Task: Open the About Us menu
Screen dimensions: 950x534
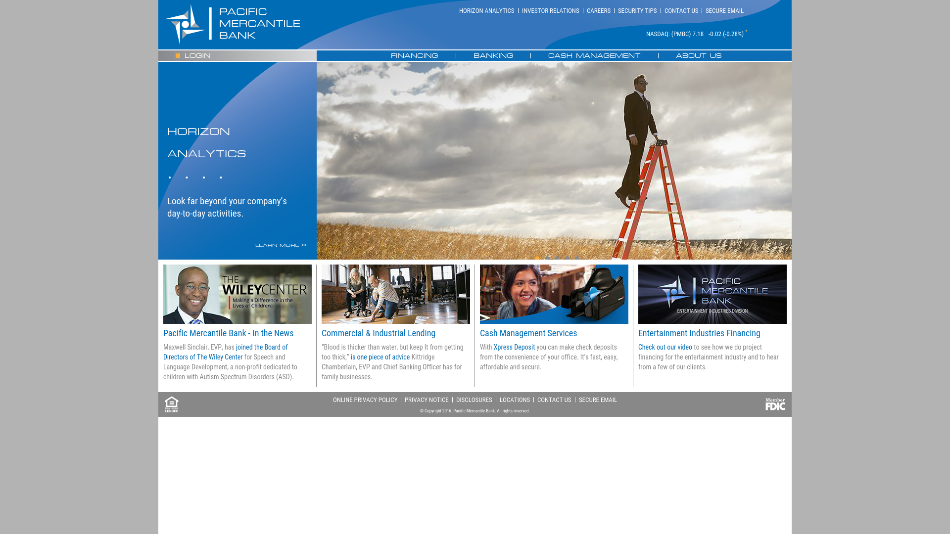Action: (x=699, y=56)
